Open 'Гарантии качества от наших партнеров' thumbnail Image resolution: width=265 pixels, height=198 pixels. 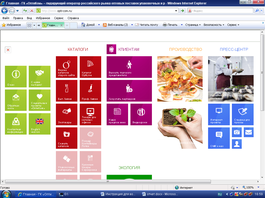pos(231,79)
